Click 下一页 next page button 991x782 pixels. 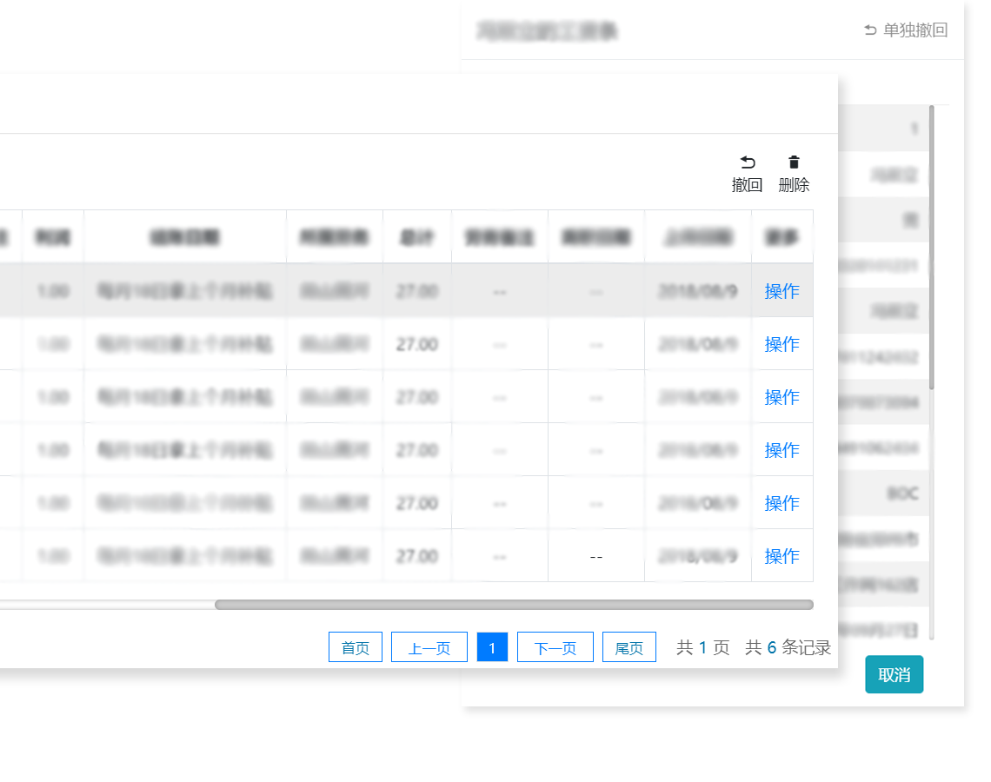tap(555, 647)
